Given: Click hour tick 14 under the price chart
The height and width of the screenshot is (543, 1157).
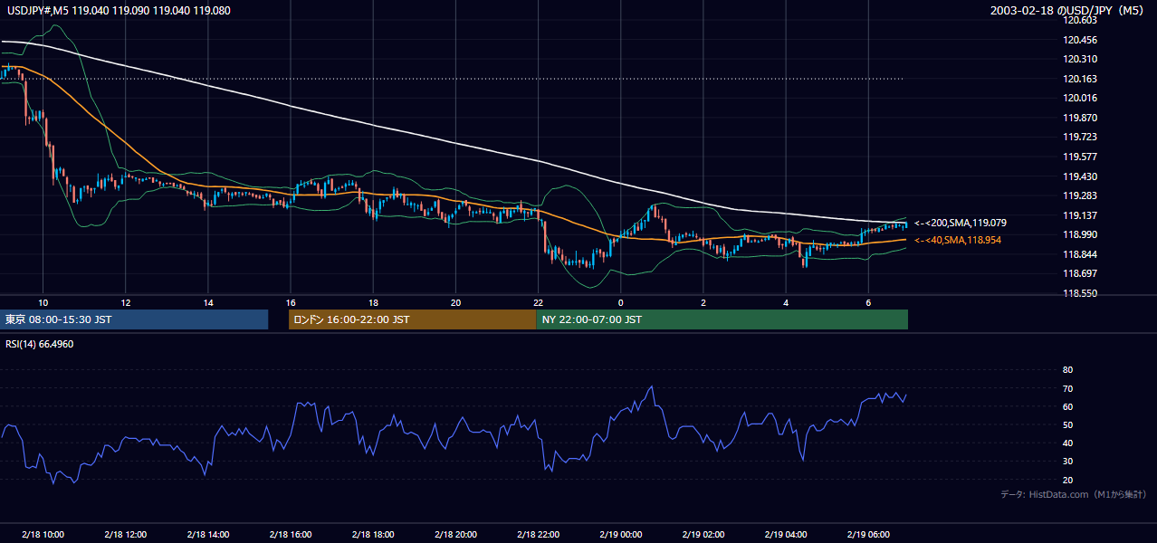Looking at the screenshot, I should click(x=208, y=302).
